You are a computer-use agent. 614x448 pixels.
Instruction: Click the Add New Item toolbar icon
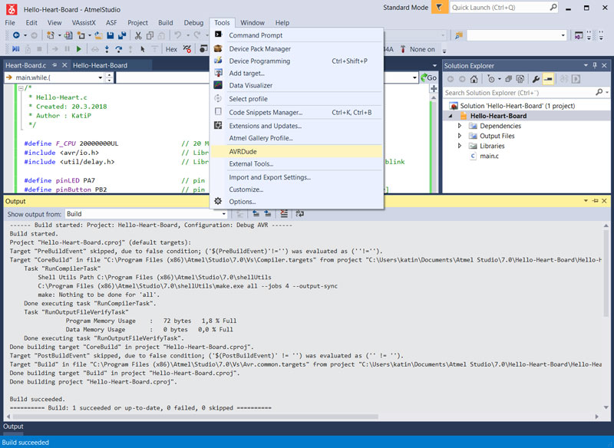click(x=81, y=35)
